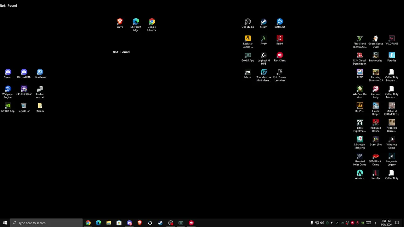Open the Brave desktop shortcut
This screenshot has height=227, width=404.
point(120,23)
